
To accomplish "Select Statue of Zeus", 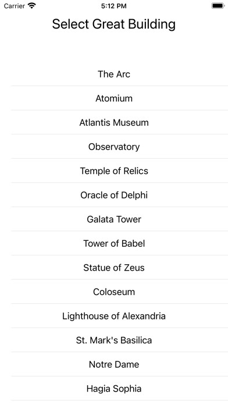I will pyautogui.click(x=114, y=268).
